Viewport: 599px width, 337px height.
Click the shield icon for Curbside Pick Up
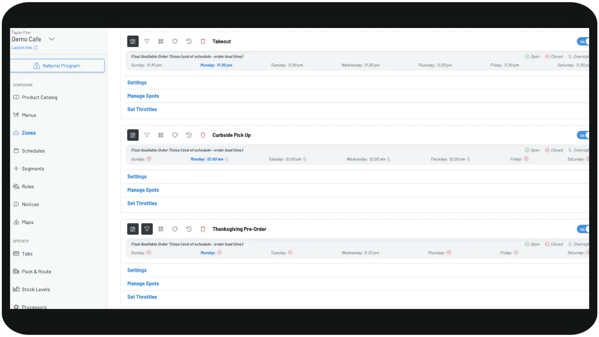[175, 135]
